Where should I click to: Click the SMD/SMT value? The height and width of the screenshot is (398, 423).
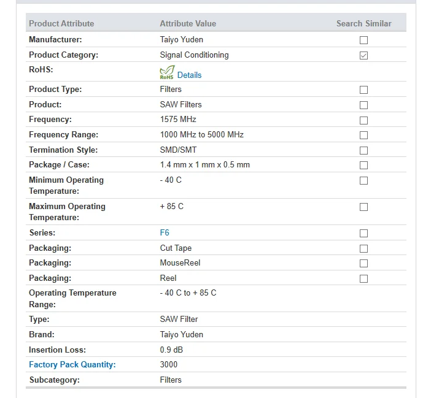(178, 150)
